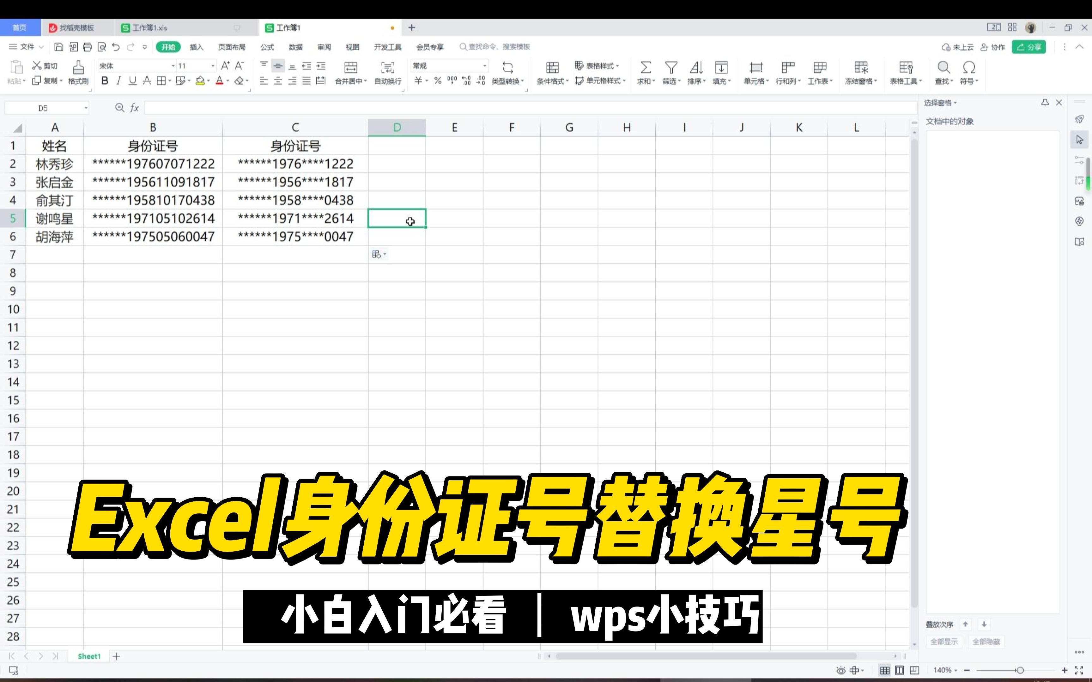Open the 数据 ribbon tab

coord(295,47)
